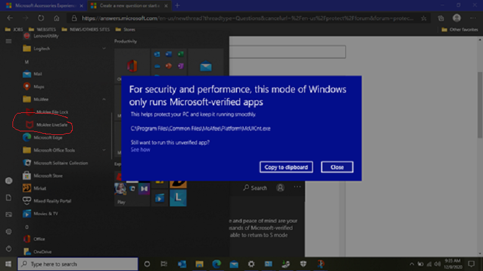Open Microsoft Solitaire Collection
Viewport: 483px width, 271px height.
click(55, 163)
